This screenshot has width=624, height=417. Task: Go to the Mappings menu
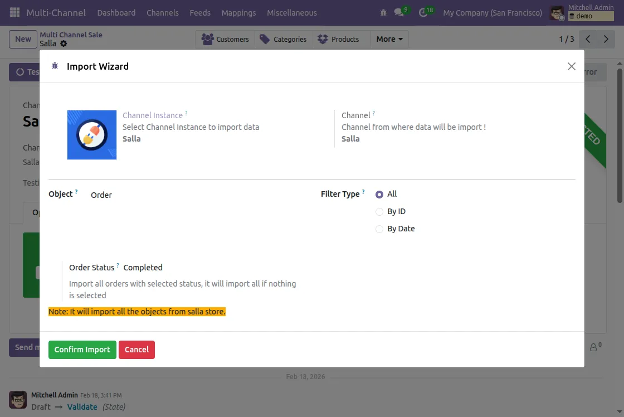(238, 12)
